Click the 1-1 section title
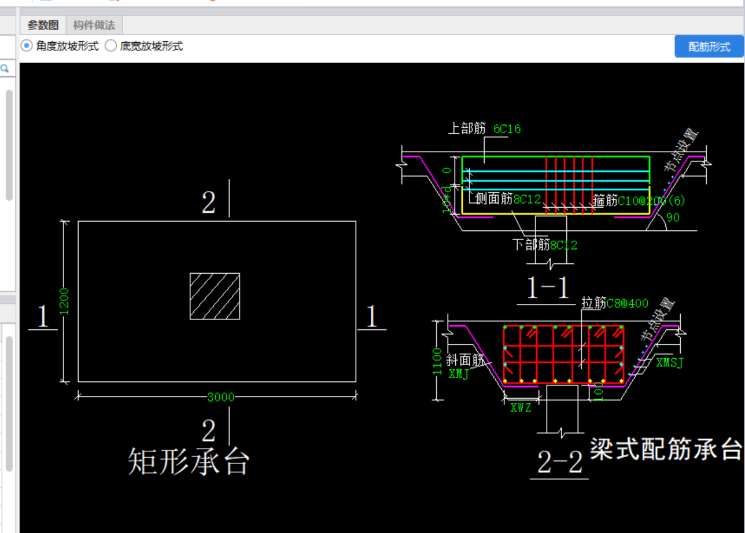This screenshot has width=745, height=533. click(547, 288)
